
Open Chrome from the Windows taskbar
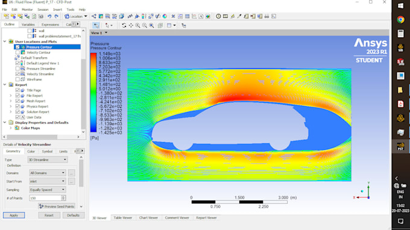(400, 20)
